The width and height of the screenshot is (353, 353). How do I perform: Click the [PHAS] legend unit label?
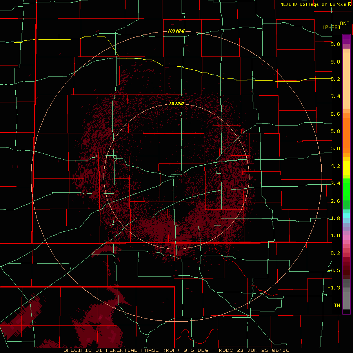click(x=331, y=27)
